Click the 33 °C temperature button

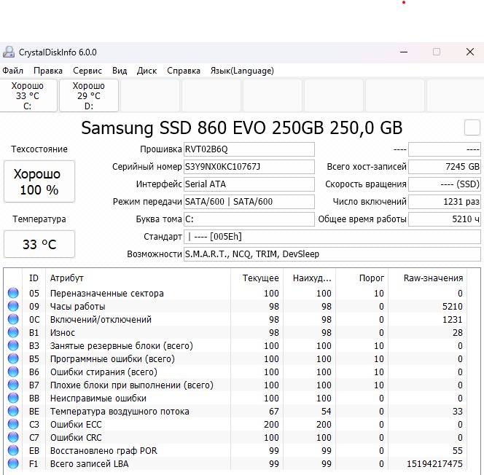[39, 244]
